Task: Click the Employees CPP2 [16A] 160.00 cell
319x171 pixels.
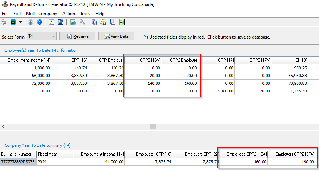Action: click(x=244, y=162)
